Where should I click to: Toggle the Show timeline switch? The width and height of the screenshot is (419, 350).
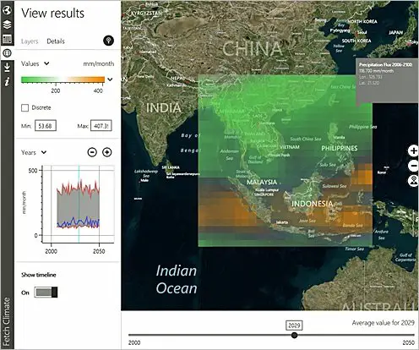(46, 293)
